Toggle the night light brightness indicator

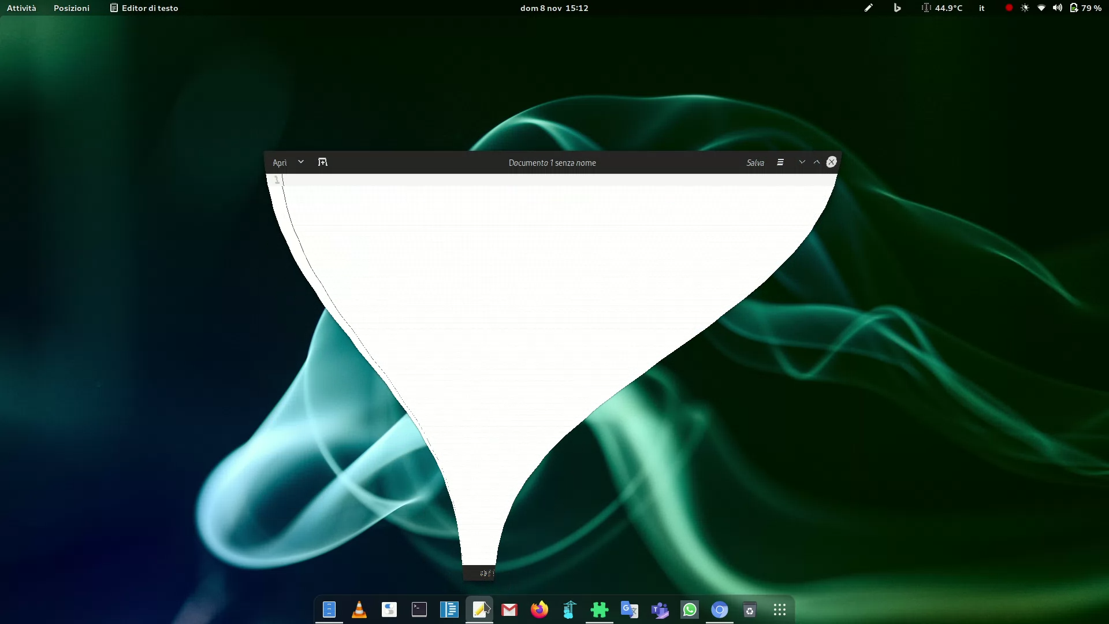1025,8
